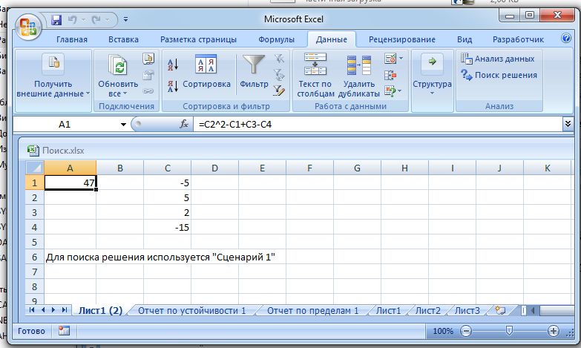
Task: Go to the previous sheet with the tab arrow
Action: tap(43, 310)
